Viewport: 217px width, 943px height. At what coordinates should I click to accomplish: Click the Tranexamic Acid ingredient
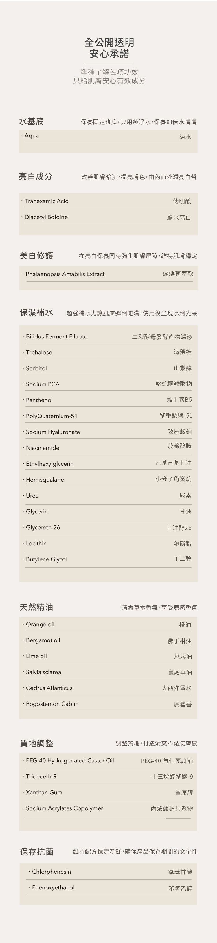47,201
